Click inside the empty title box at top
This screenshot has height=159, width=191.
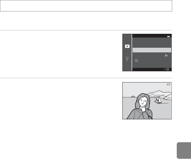pos(86,6)
